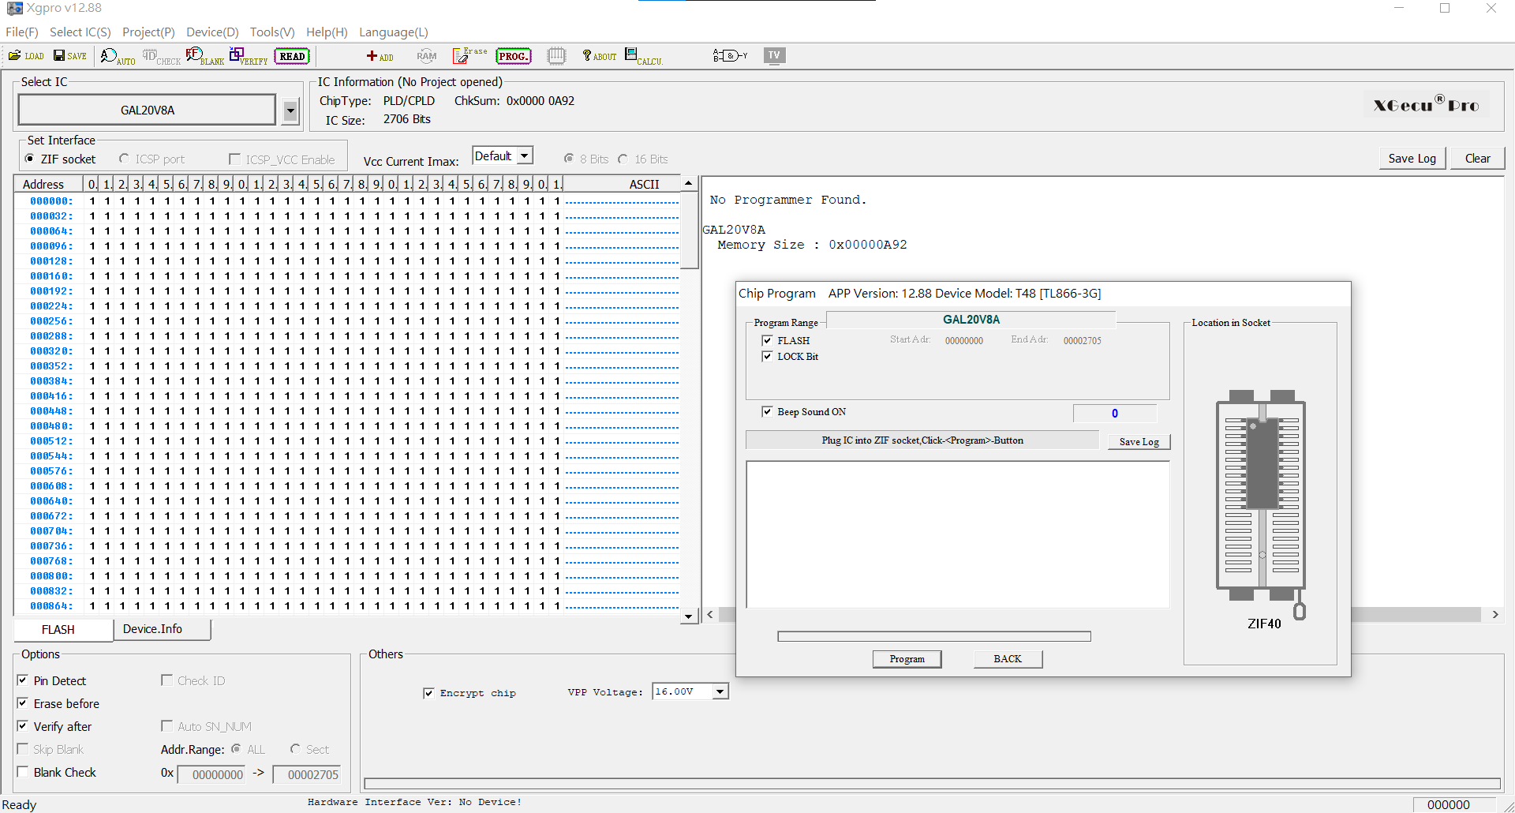Start a BLANK check from toolbar
The height and width of the screenshot is (813, 1515).
pyautogui.click(x=205, y=56)
